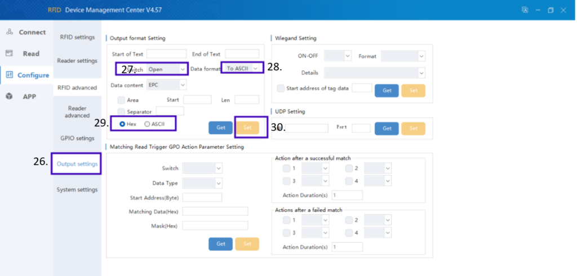
Task: Open the System settings tab
Action: pyautogui.click(x=77, y=189)
